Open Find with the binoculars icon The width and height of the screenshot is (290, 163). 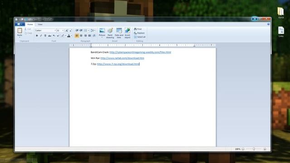(x=138, y=29)
